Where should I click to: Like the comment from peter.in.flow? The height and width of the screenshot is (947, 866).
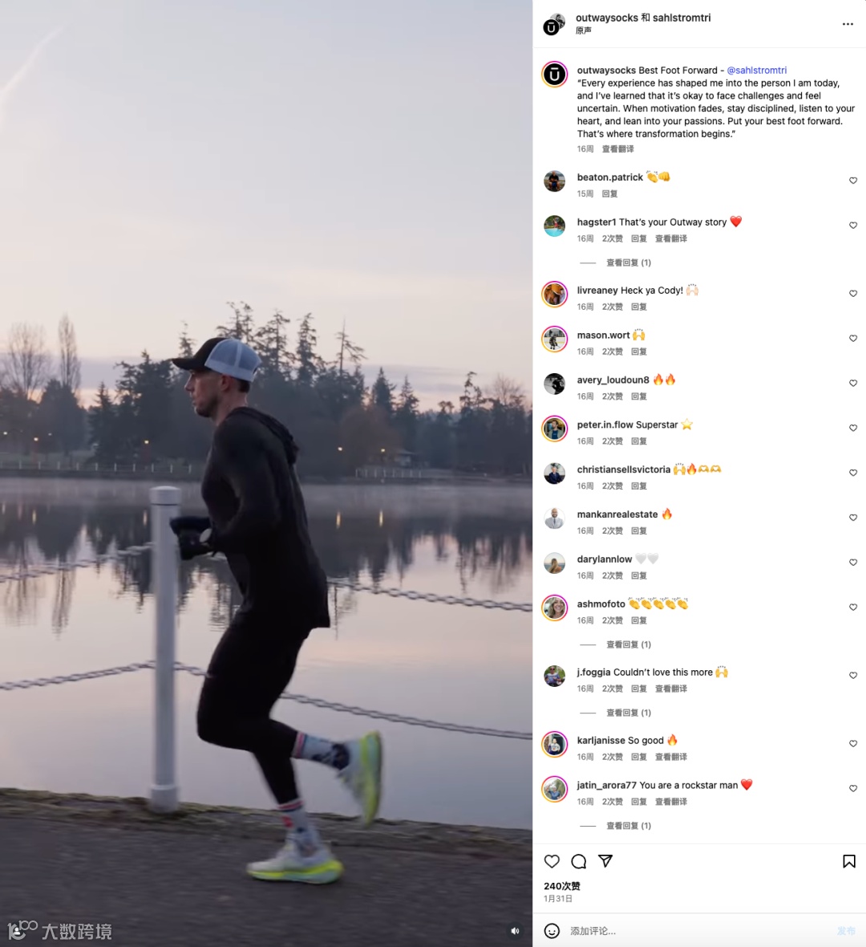(x=852, y=429)
